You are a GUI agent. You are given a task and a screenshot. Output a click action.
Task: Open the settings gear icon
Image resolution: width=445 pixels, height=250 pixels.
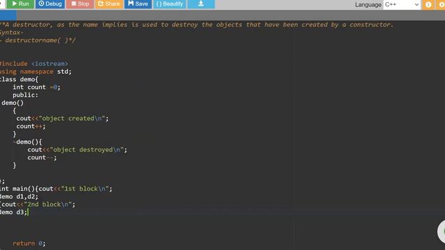coord(441,5)
